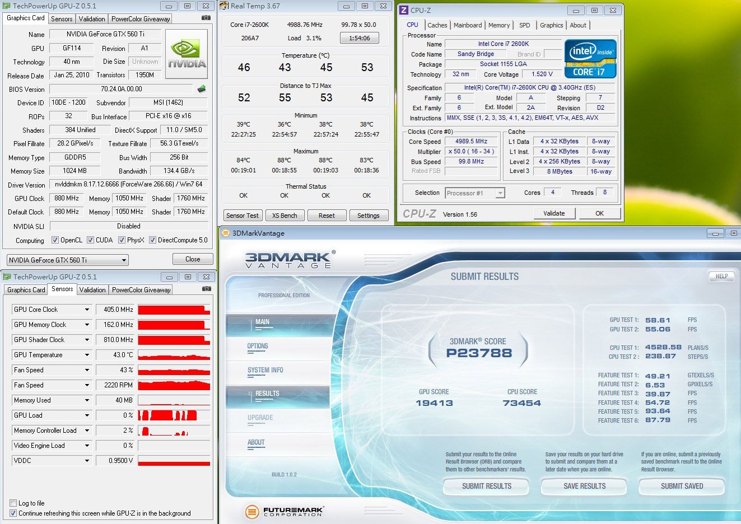Viewport: 741px width, 524px height.
Task: Click the XS Bench button
Action: point(285,216)
